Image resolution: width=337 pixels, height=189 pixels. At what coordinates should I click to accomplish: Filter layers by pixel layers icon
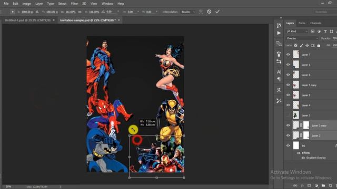312,31
